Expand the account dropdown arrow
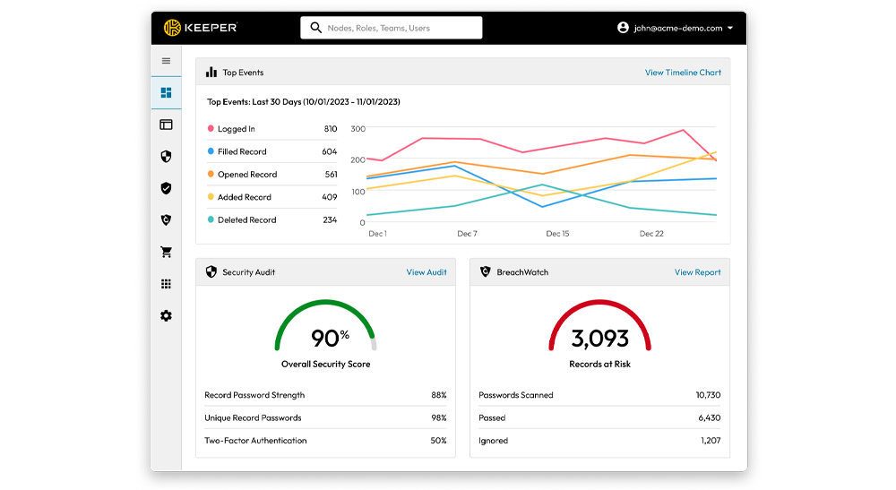896x490 pixels. [730, 28]
